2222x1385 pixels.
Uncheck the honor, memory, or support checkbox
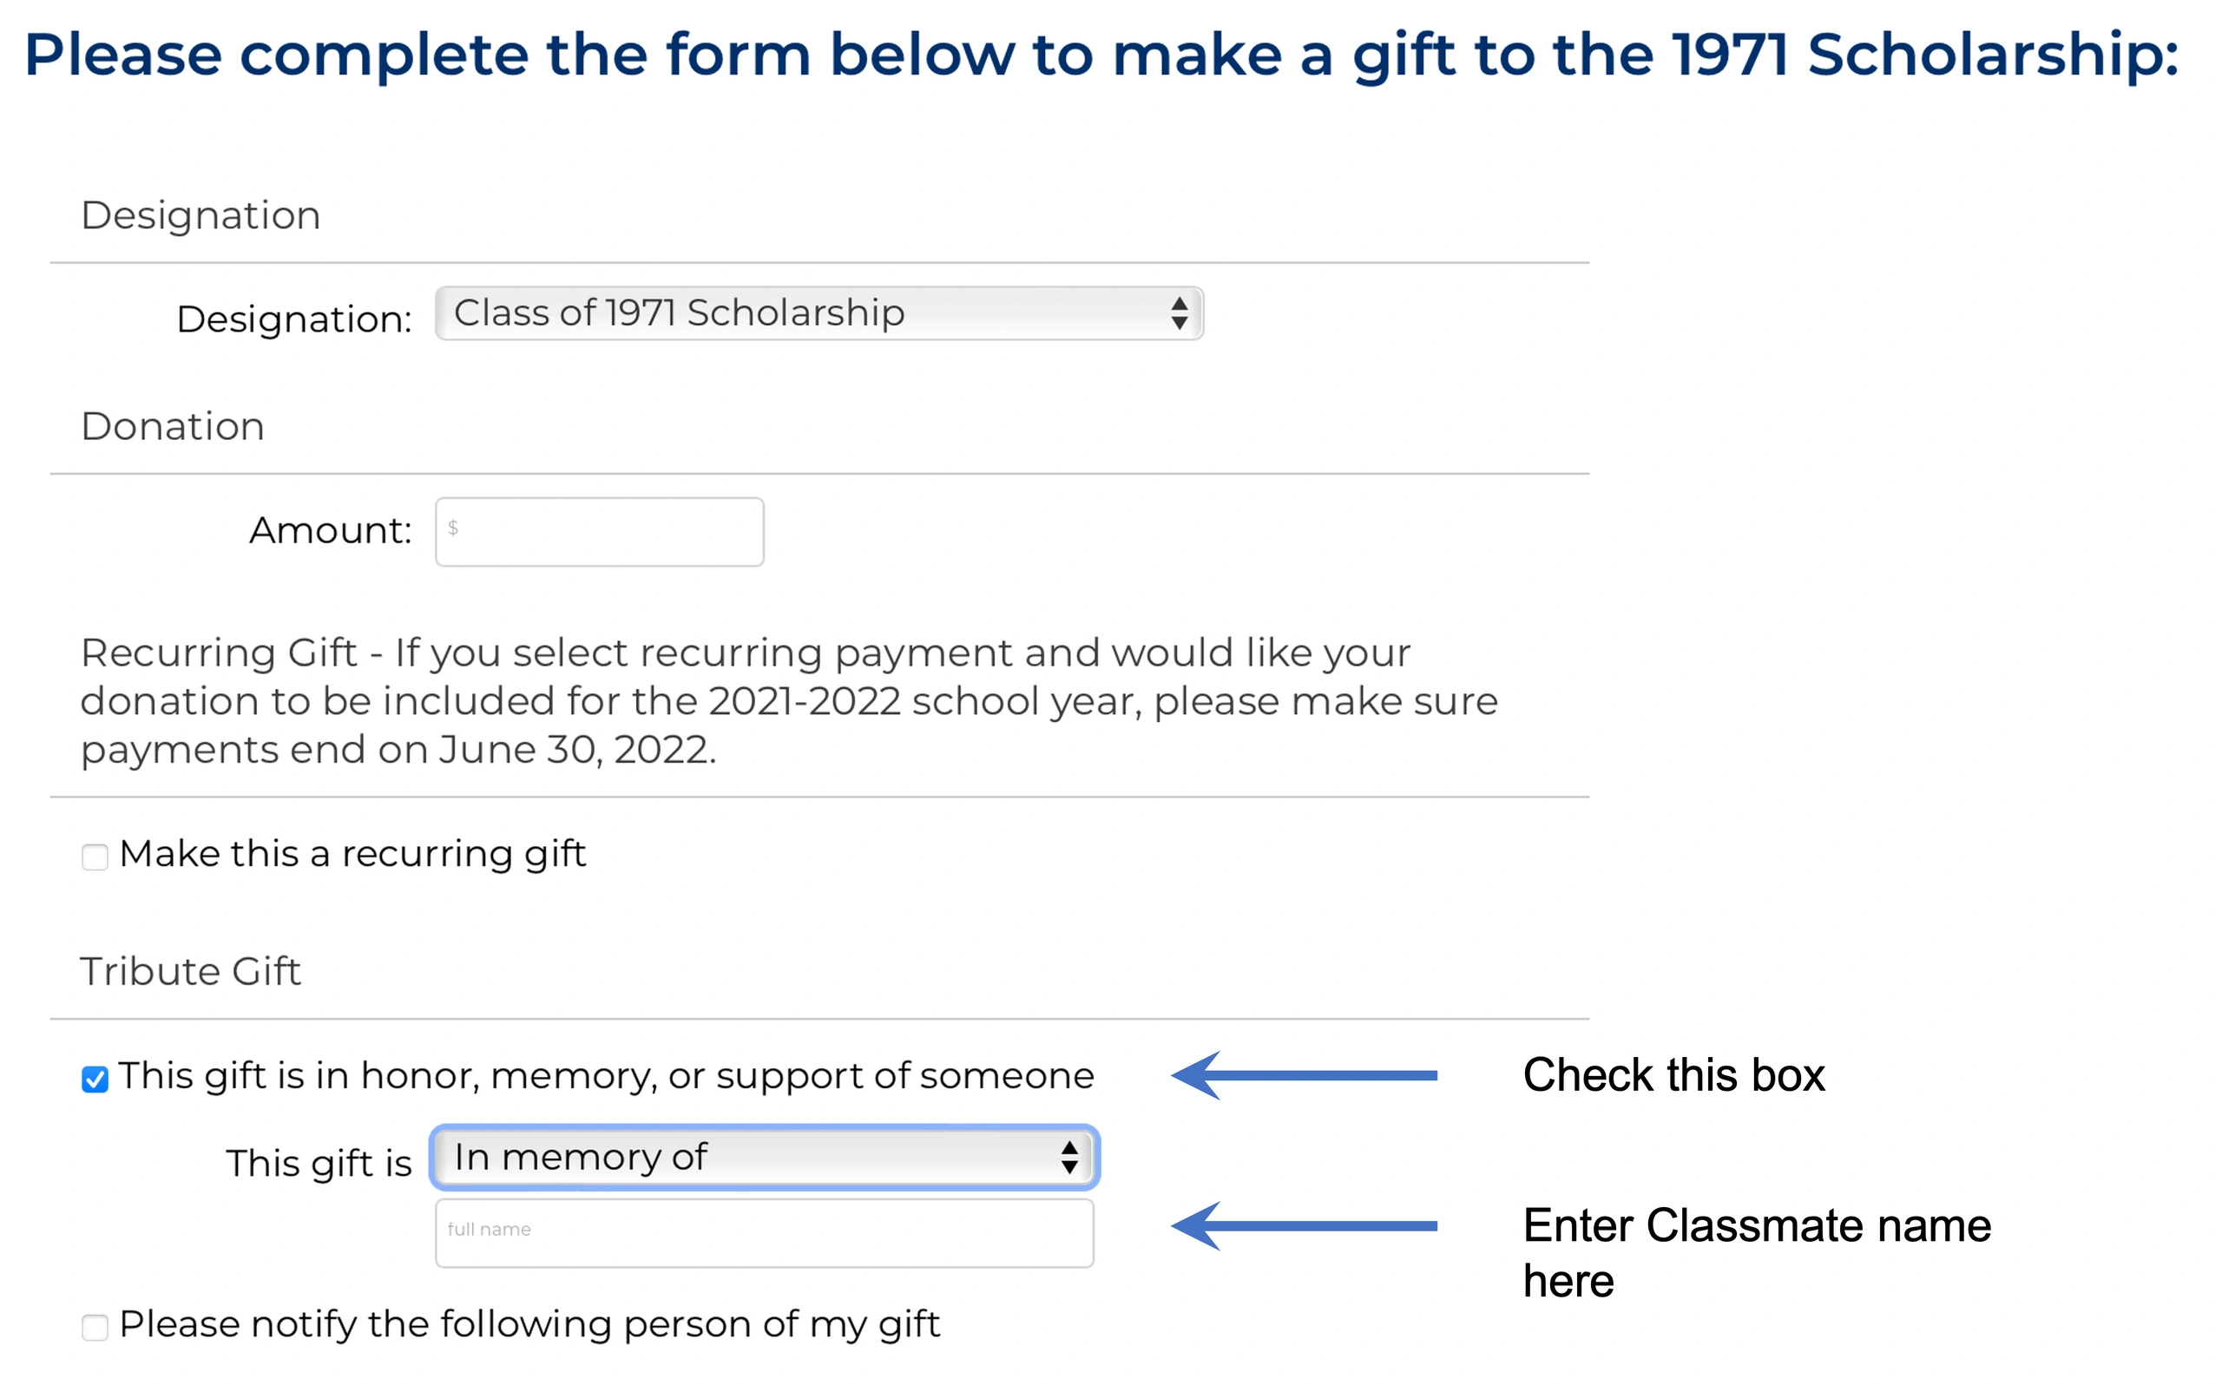click(x=95, y=1079)
